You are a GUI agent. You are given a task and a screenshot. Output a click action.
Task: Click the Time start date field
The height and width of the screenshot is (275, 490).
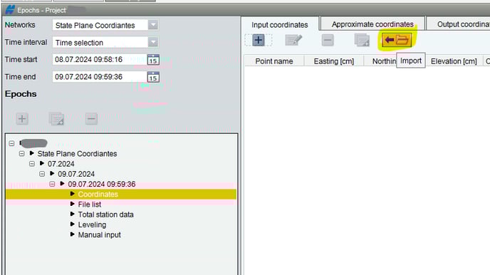(x=100, y=59)
